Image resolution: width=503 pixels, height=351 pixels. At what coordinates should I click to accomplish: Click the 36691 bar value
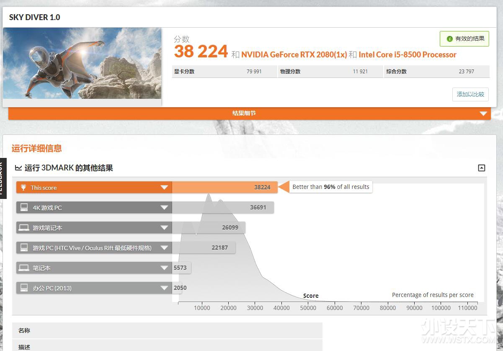click(x=258, y=207)
